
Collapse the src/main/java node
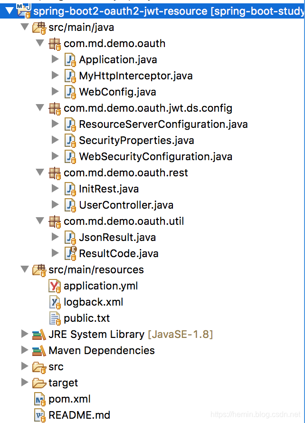pos(24,27)
